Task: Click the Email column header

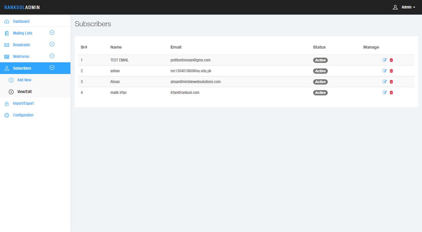Action: pos(176,47)
